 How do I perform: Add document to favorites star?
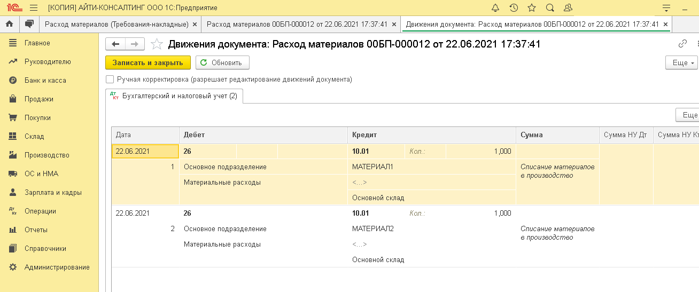[157, 44]
